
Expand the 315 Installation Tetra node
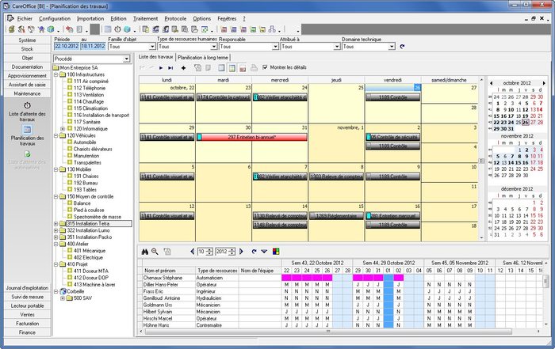click(x=56, y=224)
